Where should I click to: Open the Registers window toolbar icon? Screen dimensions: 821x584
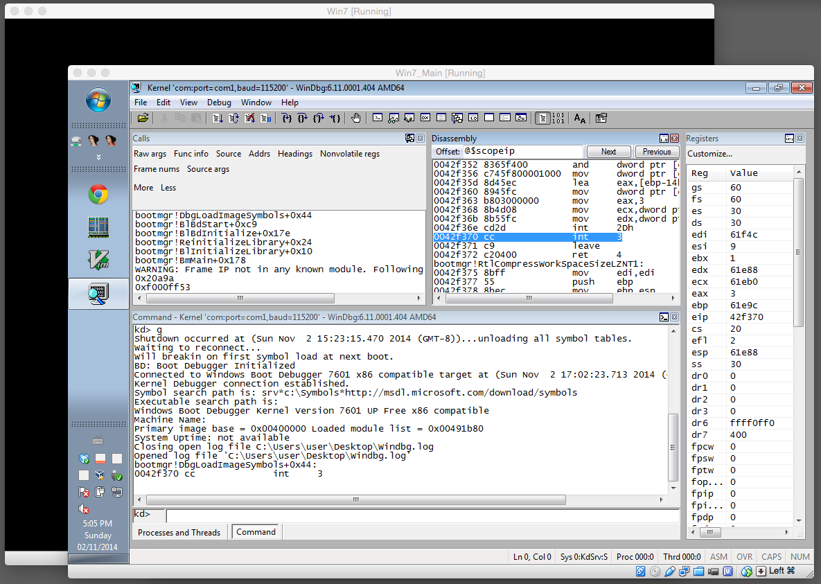[425, 118]
